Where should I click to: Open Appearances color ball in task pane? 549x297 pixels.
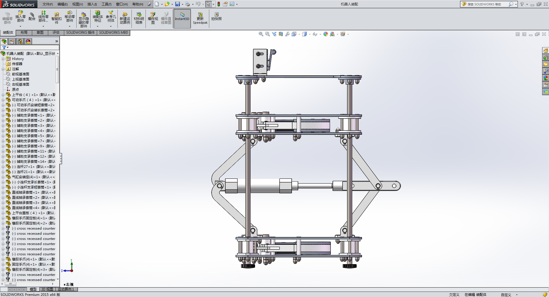point(546,78)
